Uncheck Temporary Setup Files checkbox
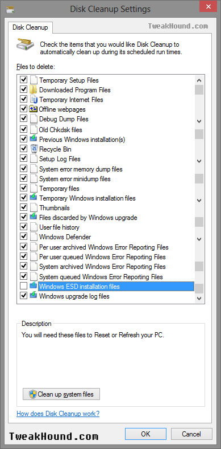This screenshot has width=221, height=449. [x=23, y=80]
